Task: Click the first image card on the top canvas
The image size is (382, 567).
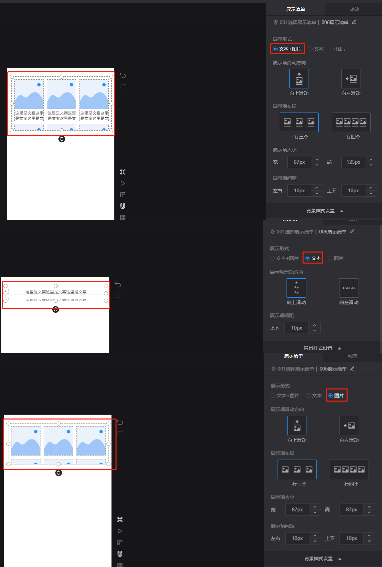Action: 29,100
